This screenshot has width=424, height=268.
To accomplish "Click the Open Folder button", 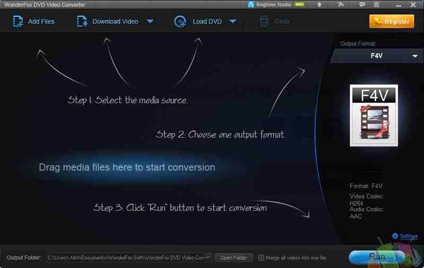I will pyautogui.click(x=233, y=258).
